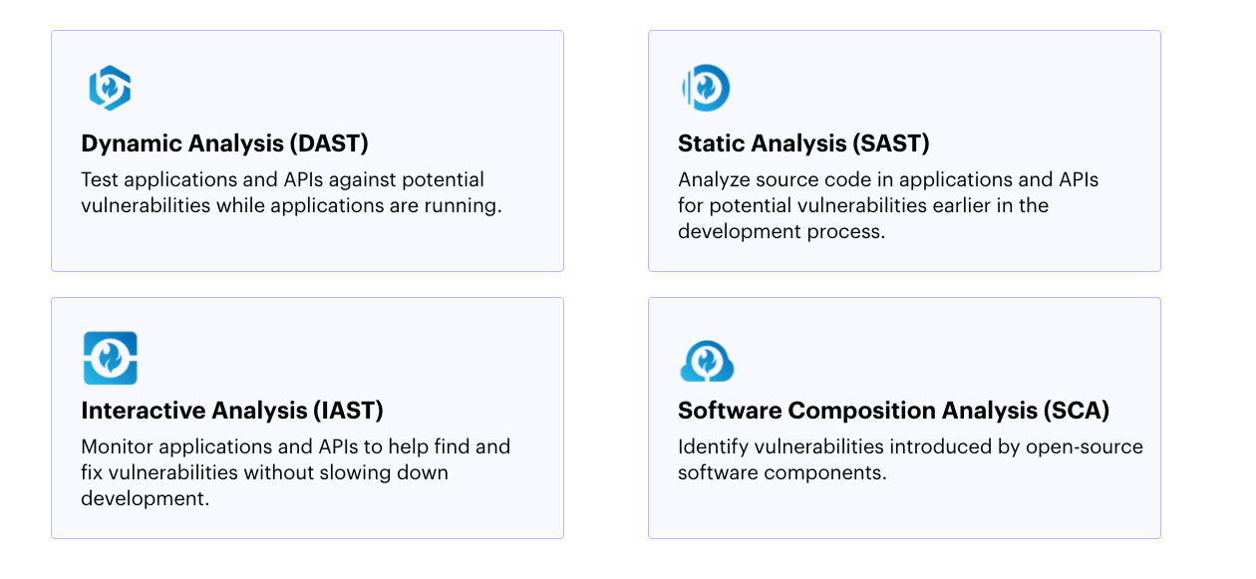Click the "(SAST)" acronym in the heading
The height and width of the screenshot is (579, 1256).
[x=890, y=144]
